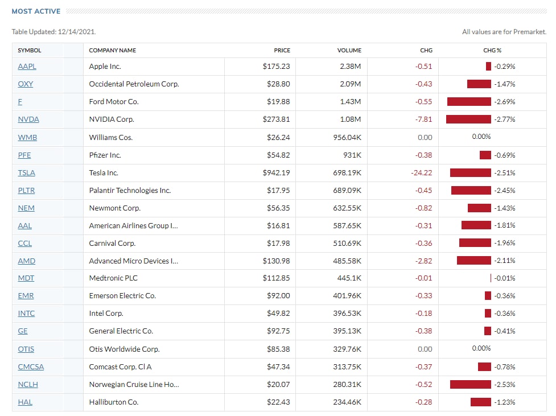The image size is (556, 416).
Task: Click the CHG column header
Action: tap(426, 50)
